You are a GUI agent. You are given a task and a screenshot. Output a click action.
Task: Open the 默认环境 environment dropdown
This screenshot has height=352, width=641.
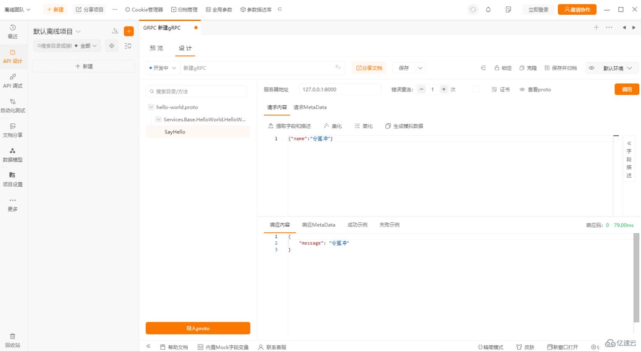pos(618,68)
